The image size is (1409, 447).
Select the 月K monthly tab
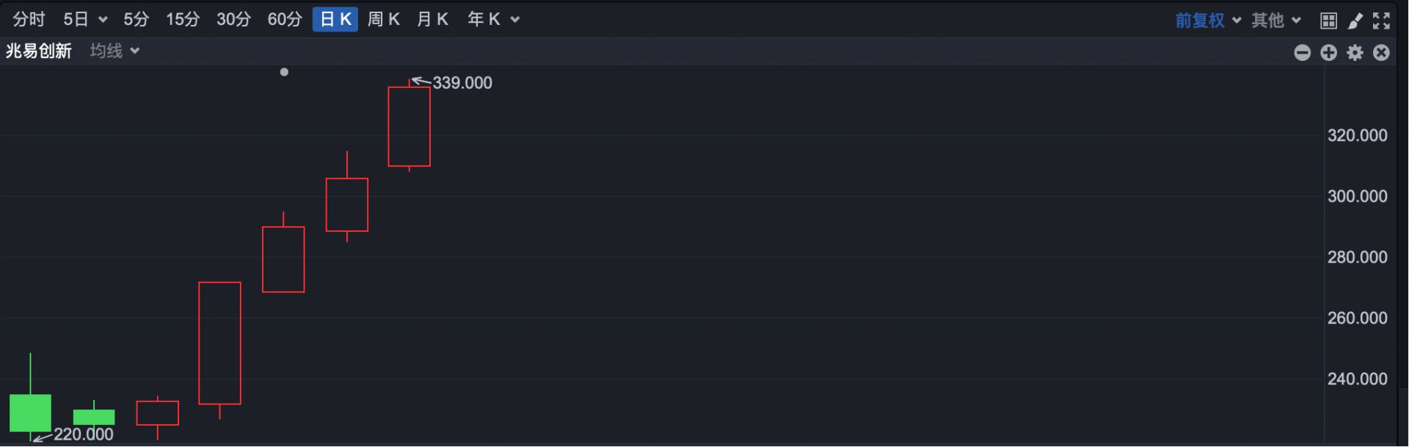(432, 19)
